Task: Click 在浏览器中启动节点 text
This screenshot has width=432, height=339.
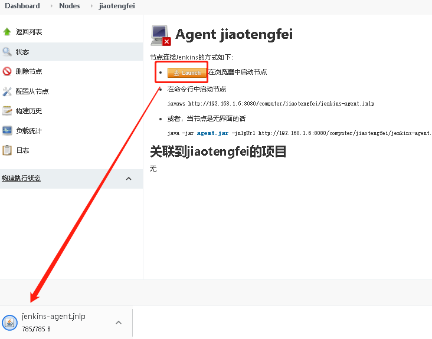Action: (x=238, y=72)
